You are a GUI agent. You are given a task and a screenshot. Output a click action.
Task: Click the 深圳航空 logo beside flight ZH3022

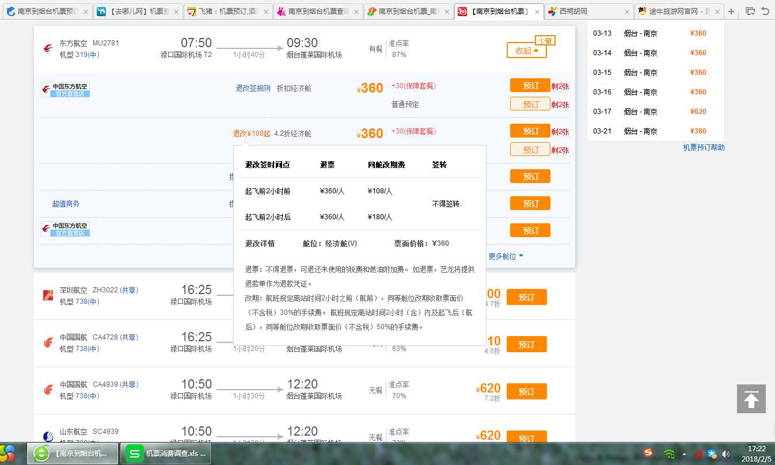[x=48, y=294]
